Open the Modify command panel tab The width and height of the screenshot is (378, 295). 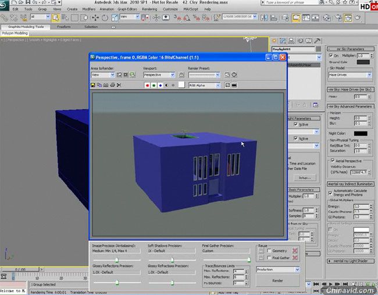point(283,41)
